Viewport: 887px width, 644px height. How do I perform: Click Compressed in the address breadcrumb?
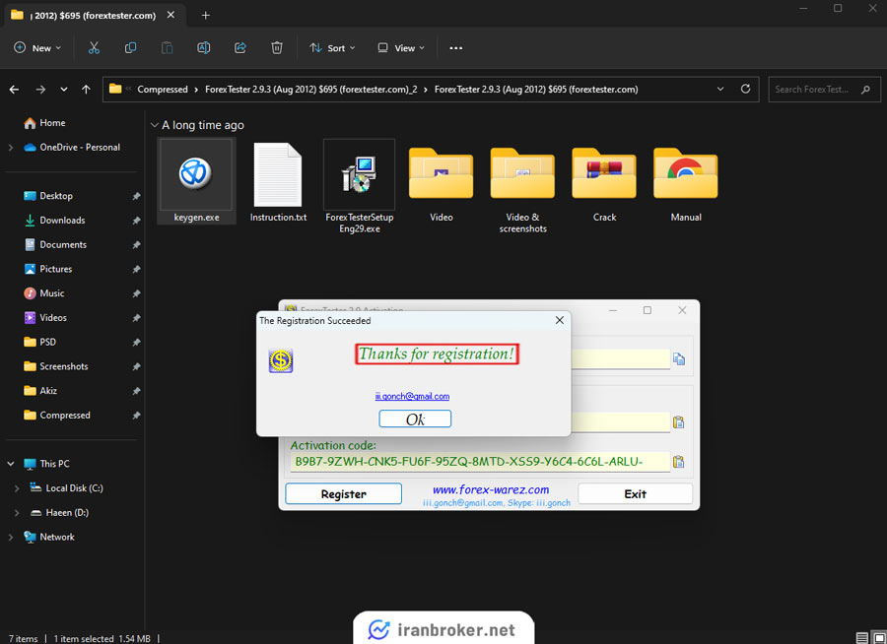(x=163, y=90)
